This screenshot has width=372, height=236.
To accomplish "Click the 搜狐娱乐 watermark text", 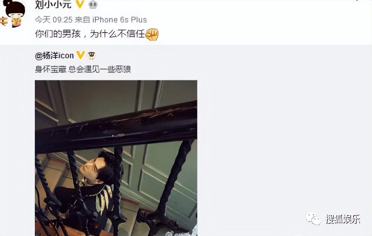I will coord(343,219).
